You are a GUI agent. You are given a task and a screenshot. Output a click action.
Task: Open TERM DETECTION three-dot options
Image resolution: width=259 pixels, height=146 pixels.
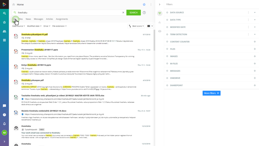point(248,34)
